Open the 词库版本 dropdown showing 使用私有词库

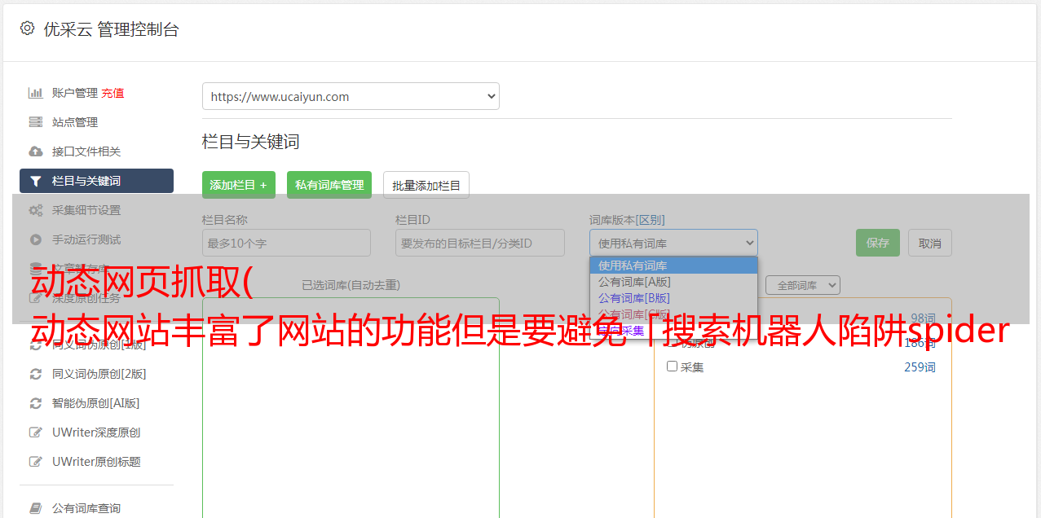click(x=673, y=243)
